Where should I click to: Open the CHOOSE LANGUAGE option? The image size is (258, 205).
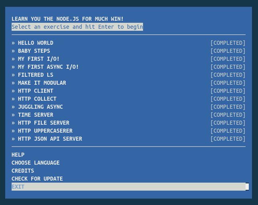coord(36,163)
